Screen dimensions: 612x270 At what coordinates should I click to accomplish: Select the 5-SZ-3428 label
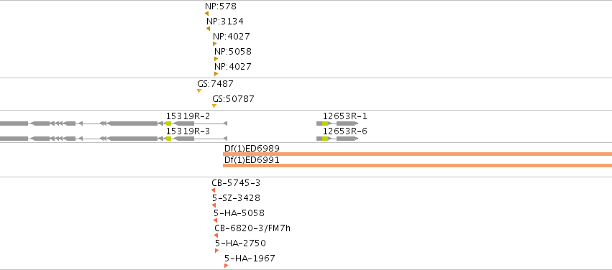[x=236, y=198]
